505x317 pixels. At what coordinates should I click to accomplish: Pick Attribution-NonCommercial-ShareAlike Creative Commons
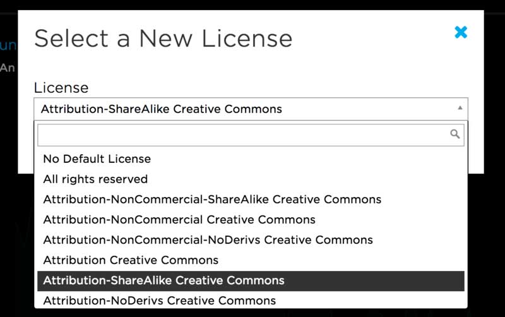coord(212,199)
